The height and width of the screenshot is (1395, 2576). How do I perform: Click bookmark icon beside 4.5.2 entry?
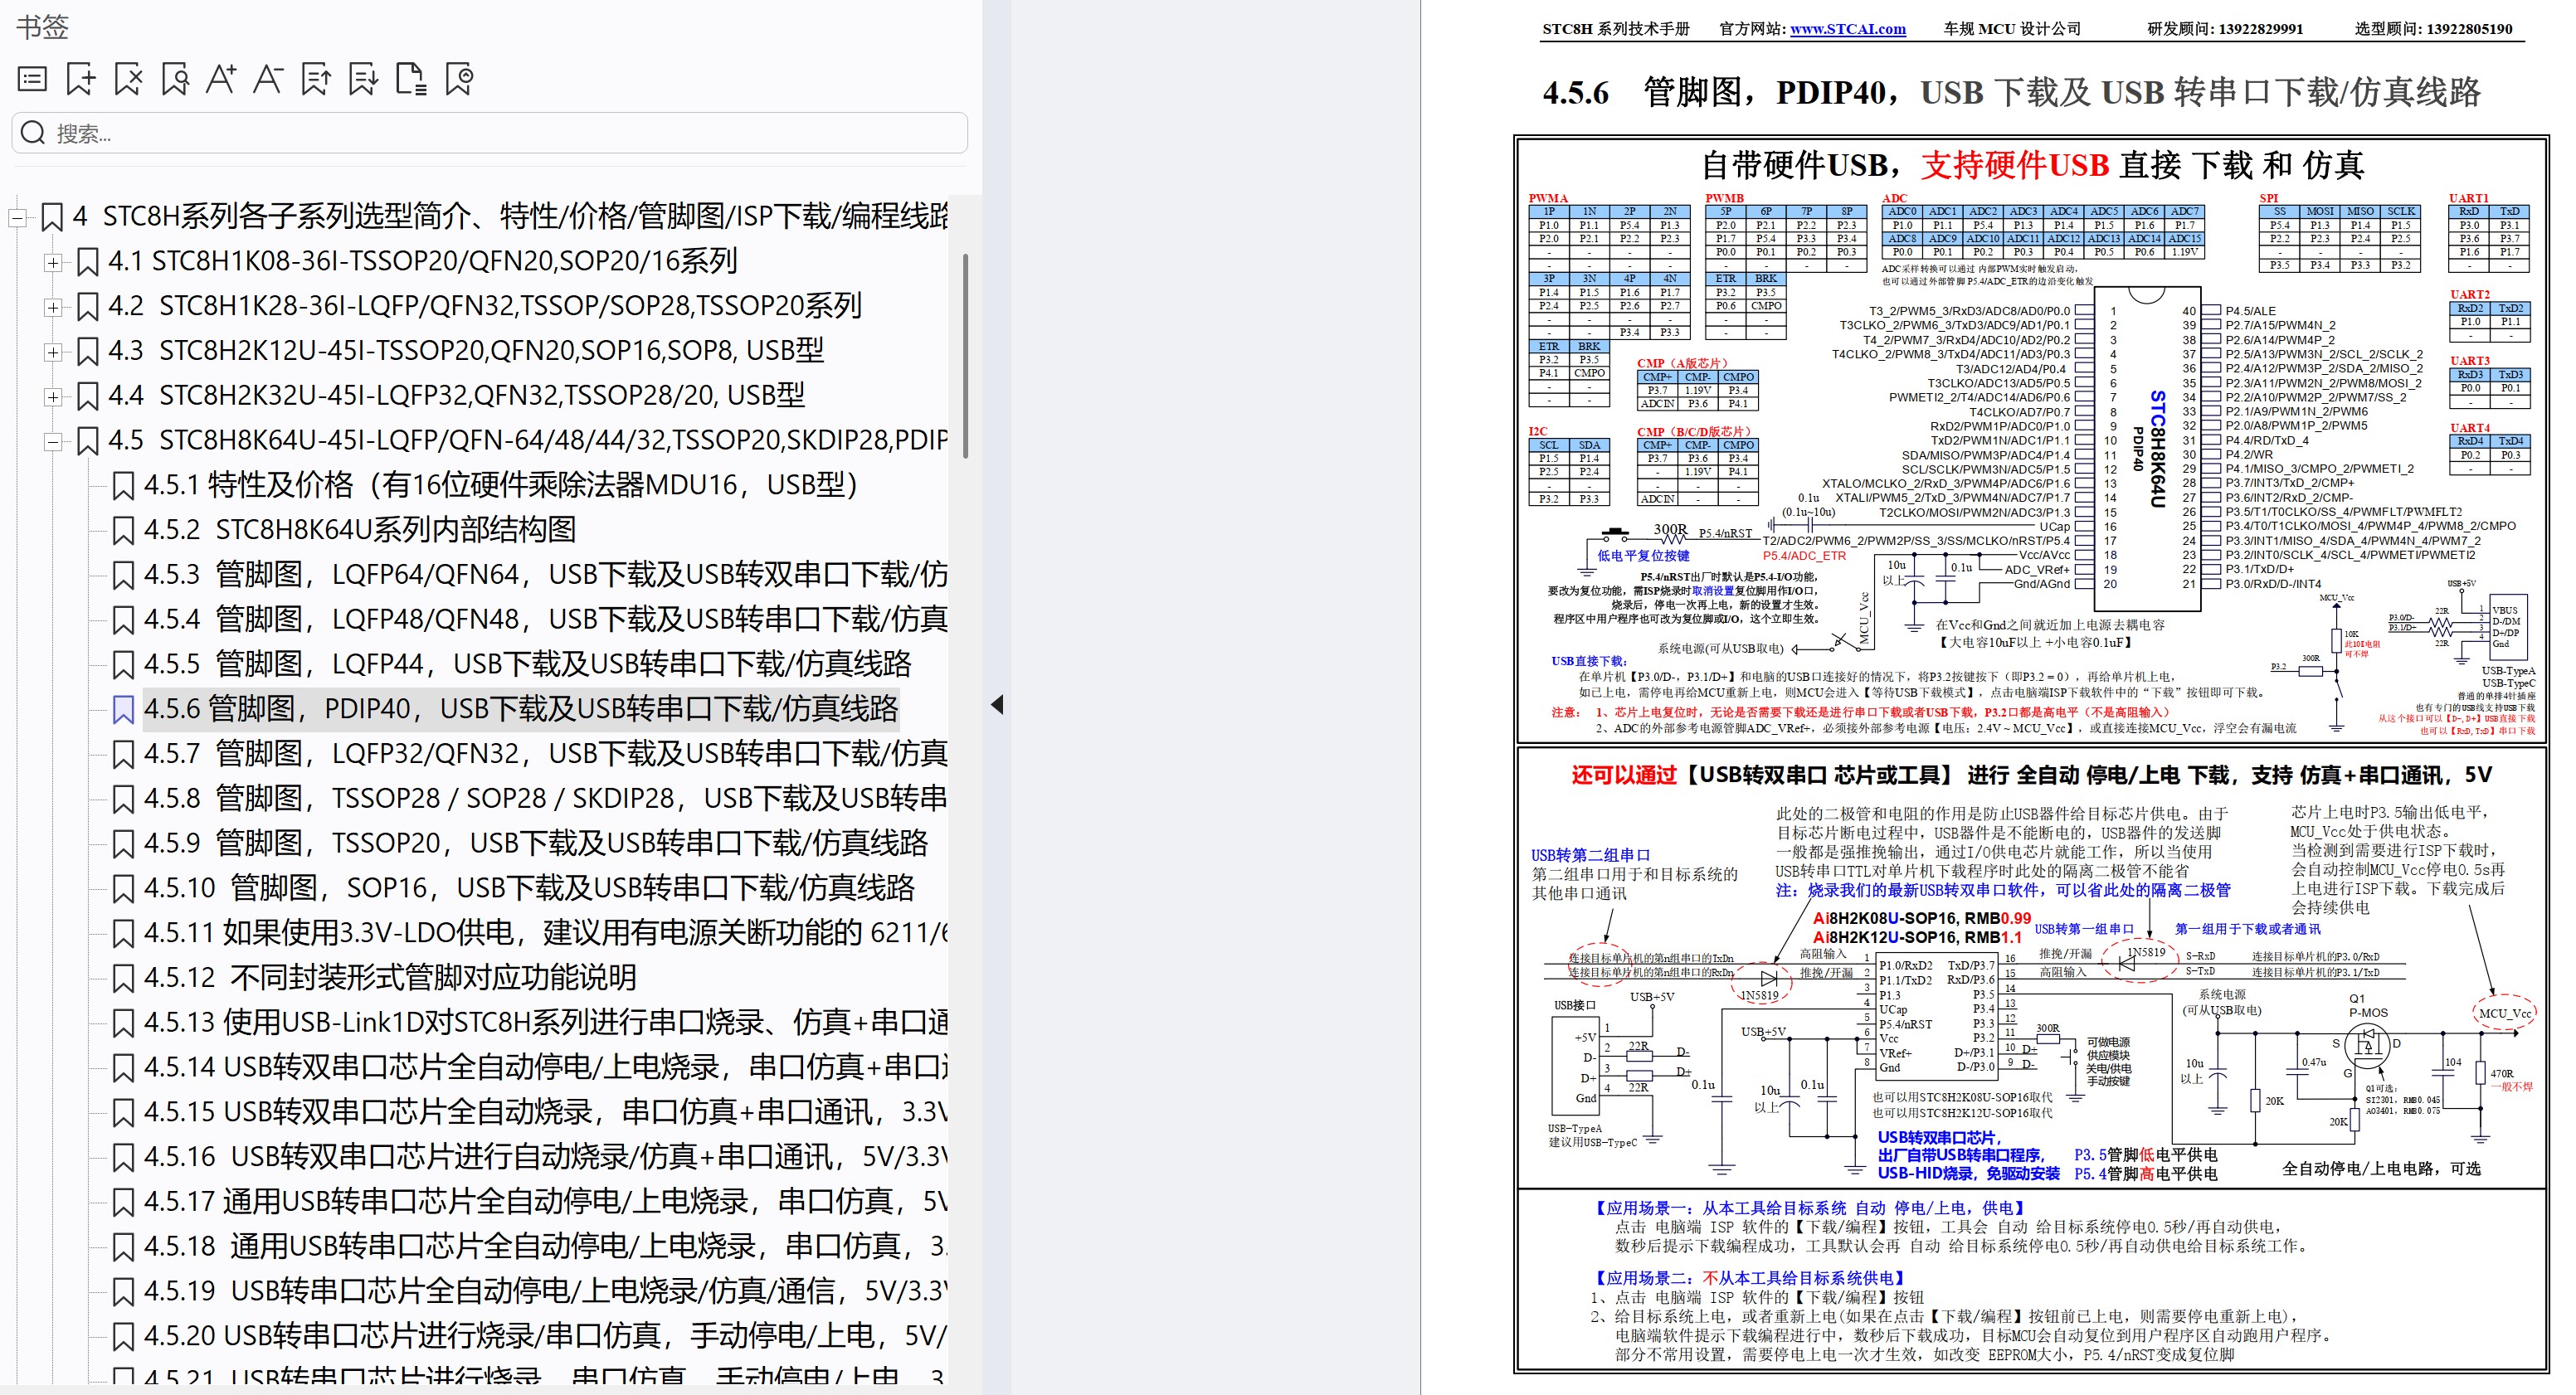(123, 531)
